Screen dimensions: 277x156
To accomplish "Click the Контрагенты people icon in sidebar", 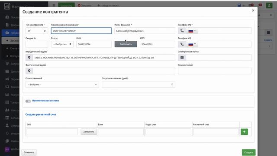I will click(x=7, y=110).
